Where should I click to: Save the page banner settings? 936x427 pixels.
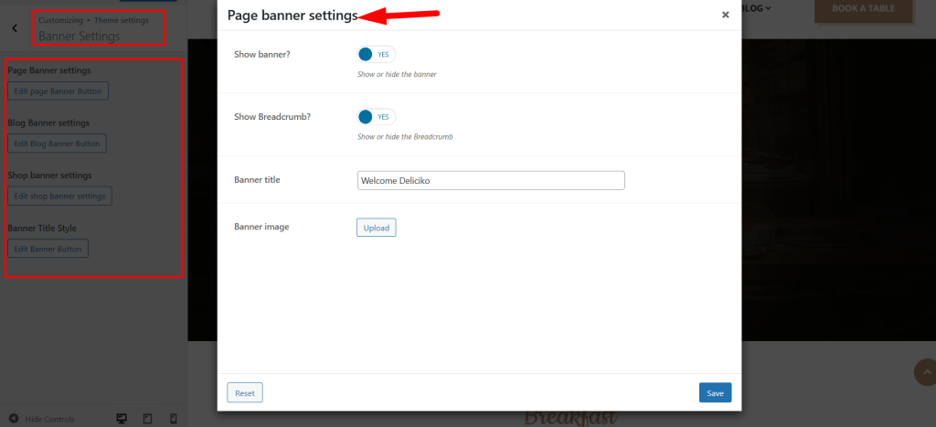tap(715, 393)
